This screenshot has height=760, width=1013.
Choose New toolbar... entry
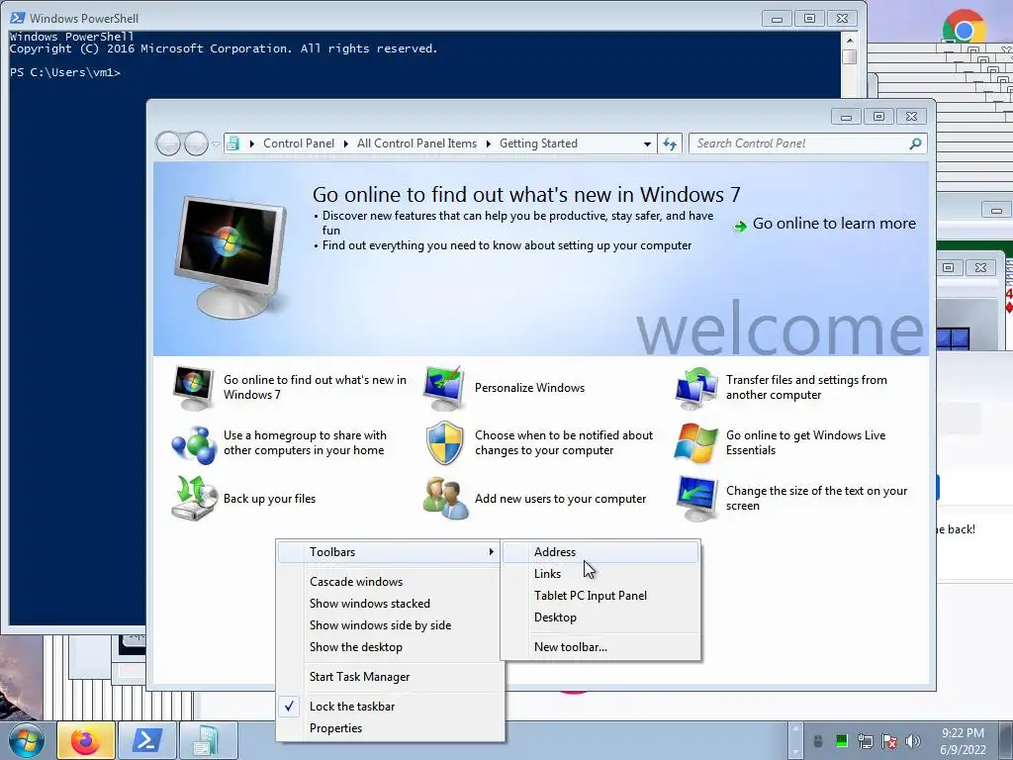click(x=600, y=647)
